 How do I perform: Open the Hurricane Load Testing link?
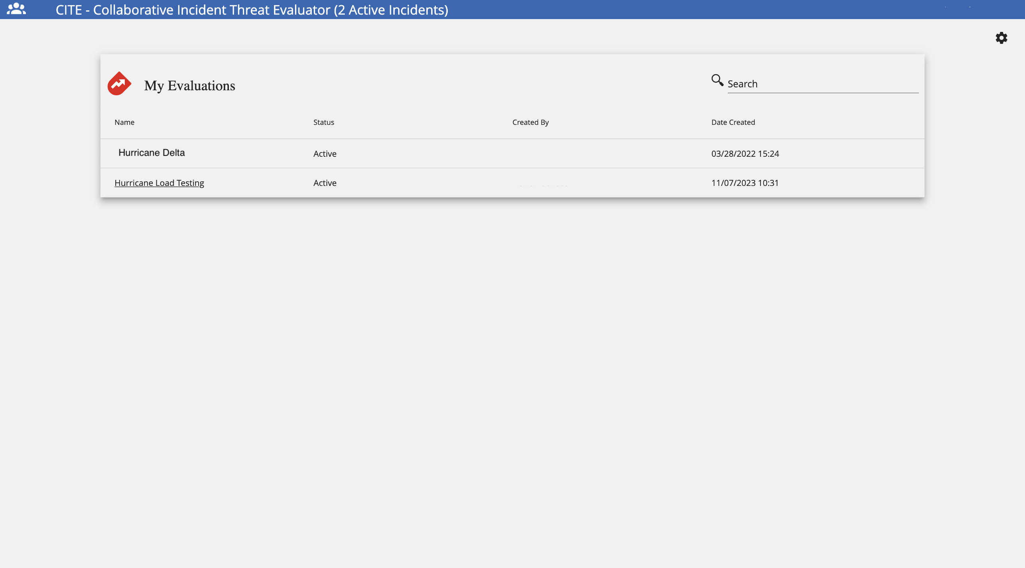point(159,183)
